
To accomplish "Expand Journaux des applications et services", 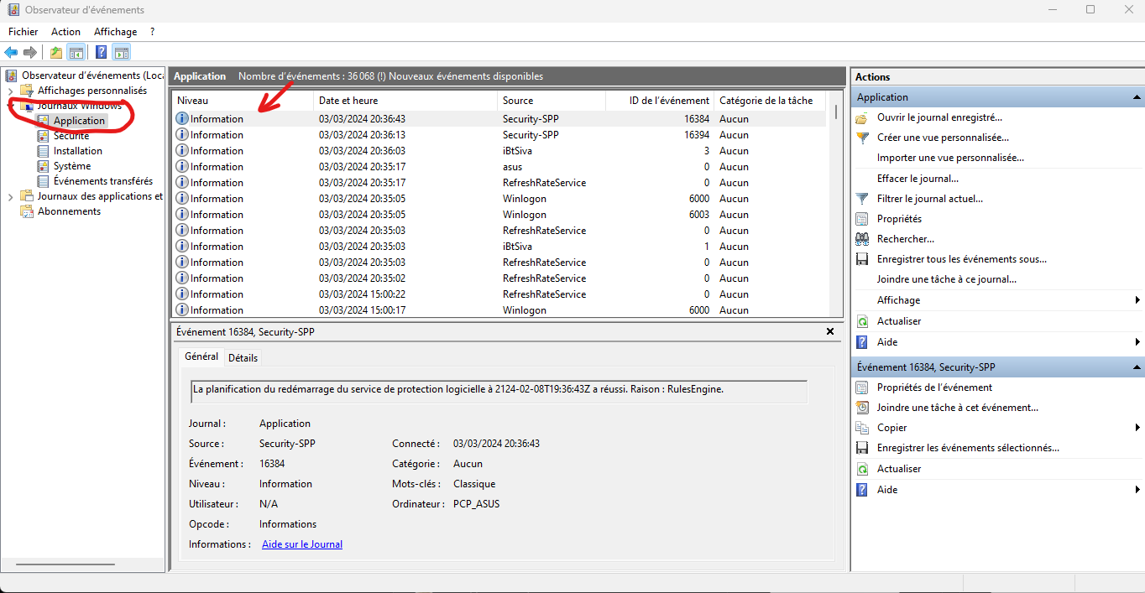I will click(x=10, y=196).
